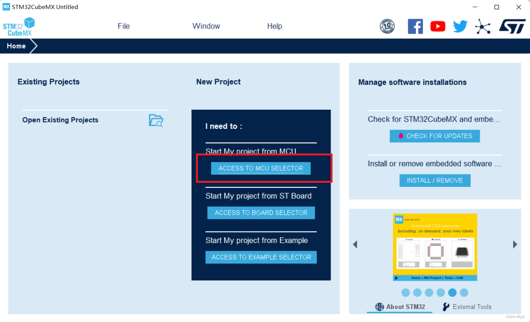Image resolution: width=530 pixels, height=322 pixels.
Task: Switch to About STM32 tab
Action: click(x=400, y=307)
